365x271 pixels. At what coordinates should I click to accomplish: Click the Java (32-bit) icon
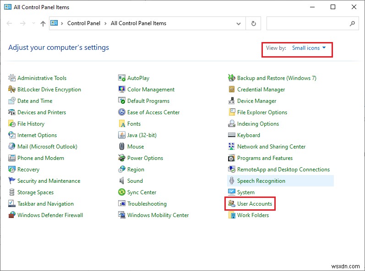pyautogui.click(x=122, y=135)
